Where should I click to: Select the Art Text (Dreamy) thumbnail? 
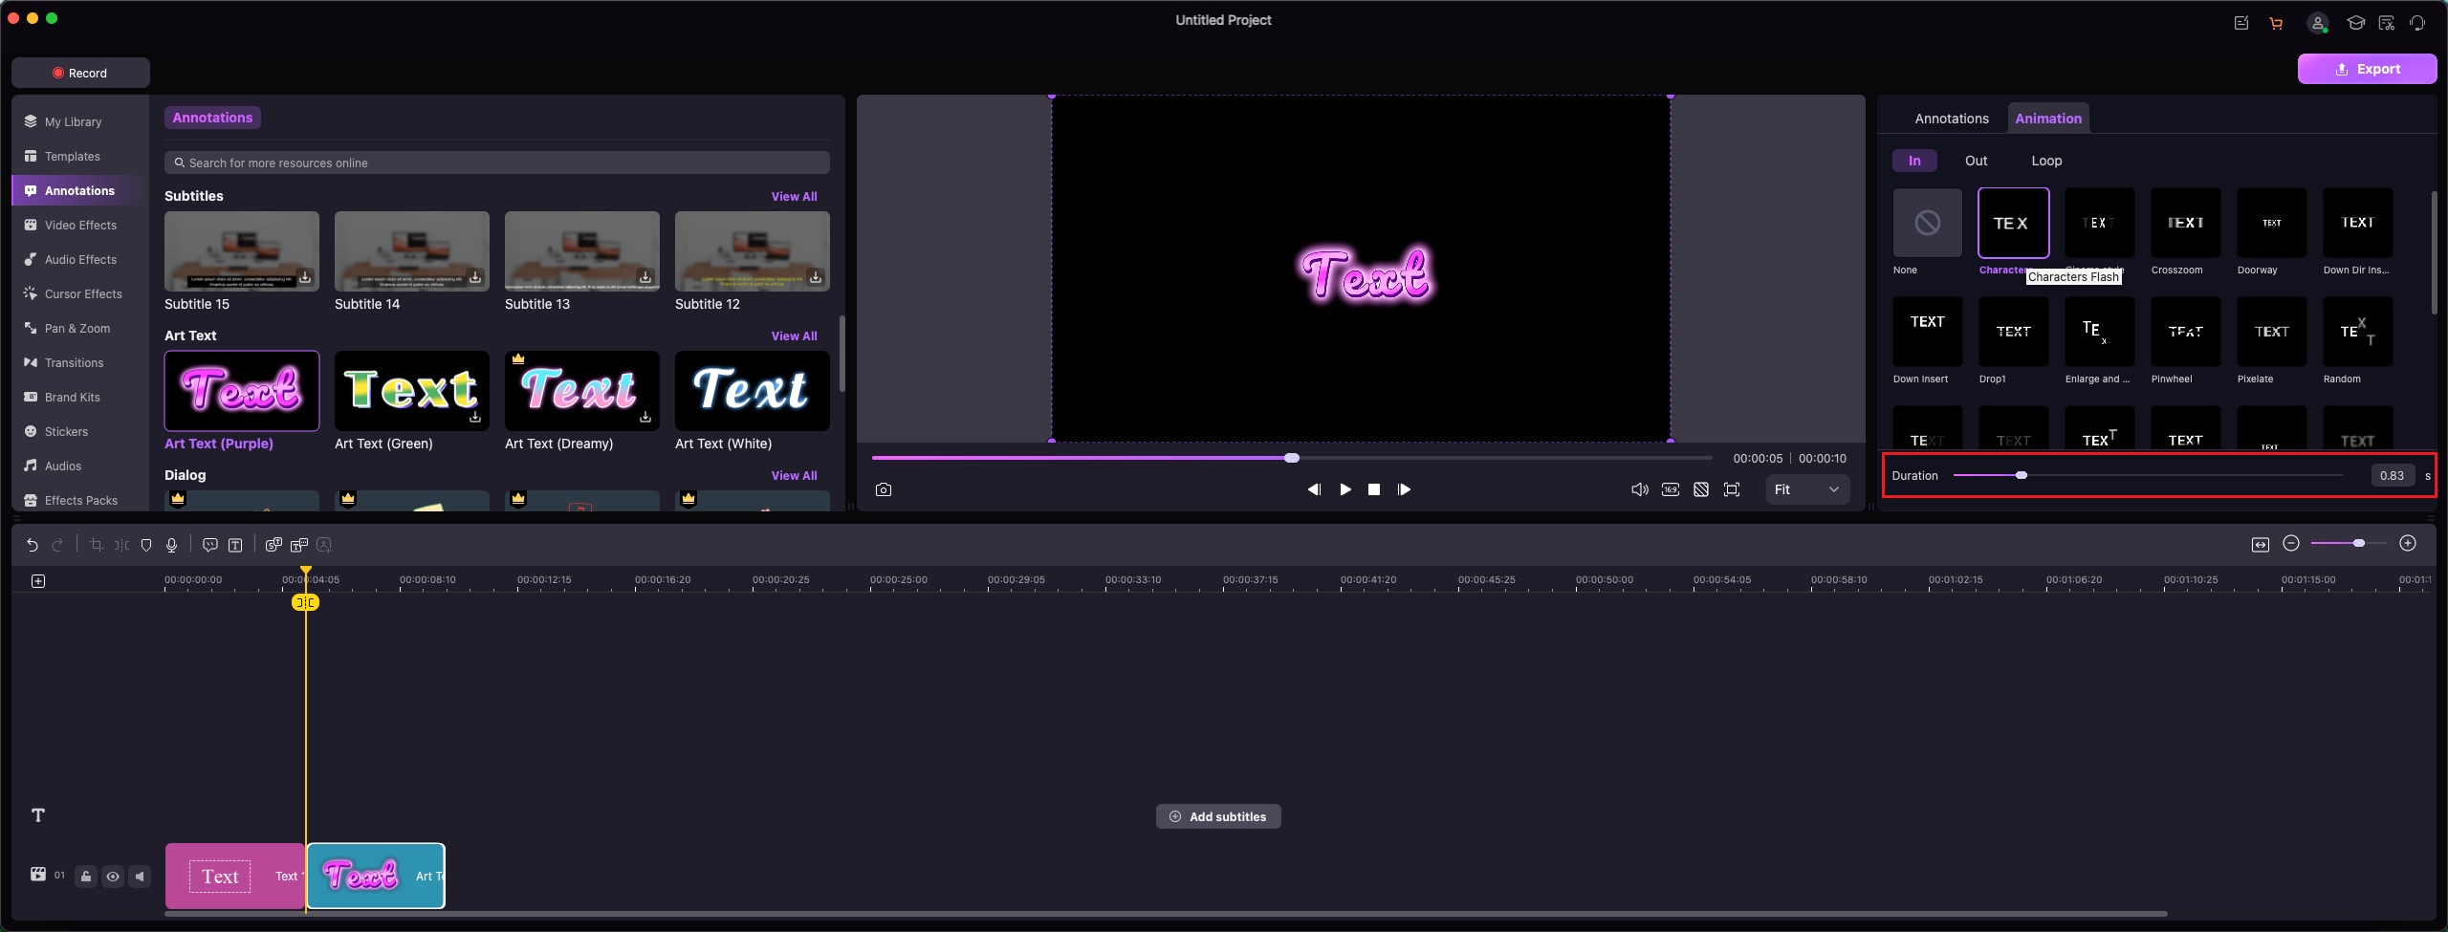(580, 391)
